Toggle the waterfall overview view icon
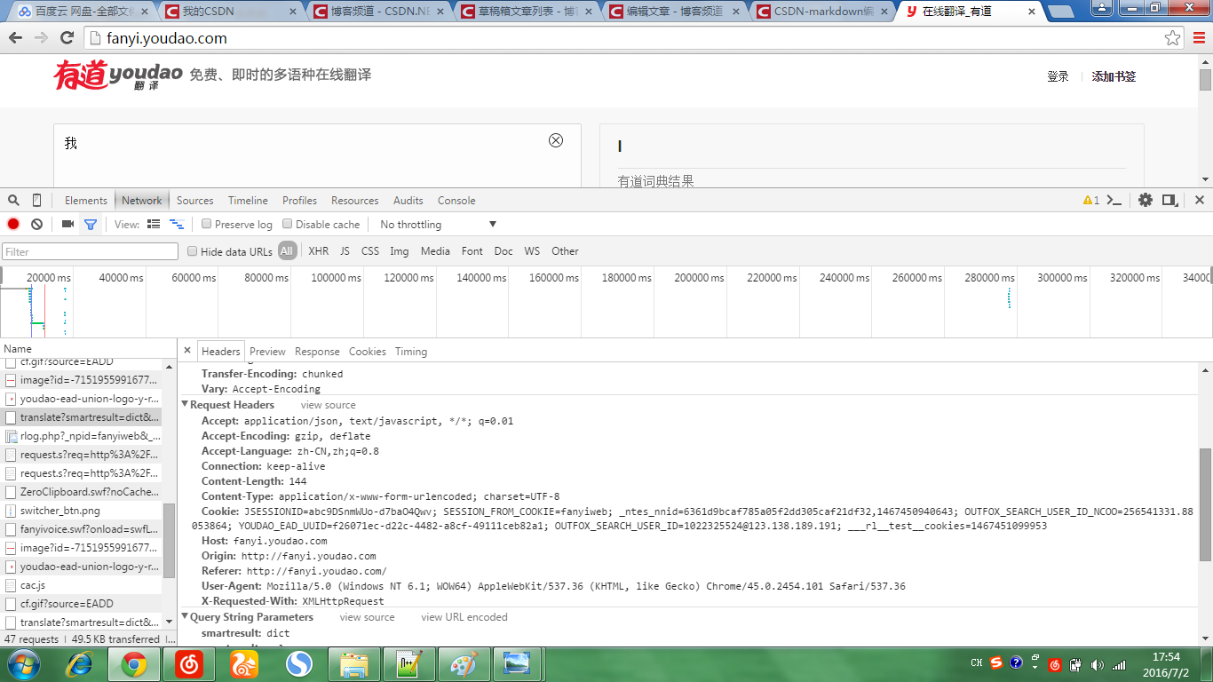1213x682 pixels. tap(177, 225)
